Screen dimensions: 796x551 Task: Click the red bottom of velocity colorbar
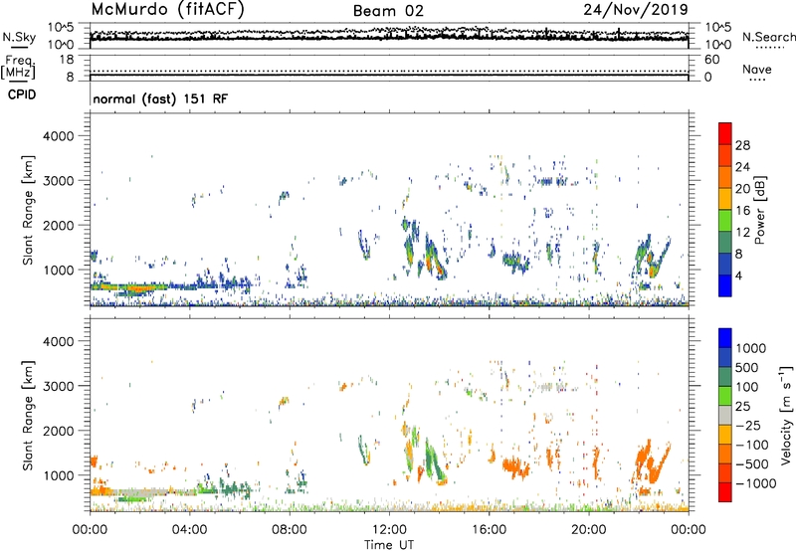point(725,492)
